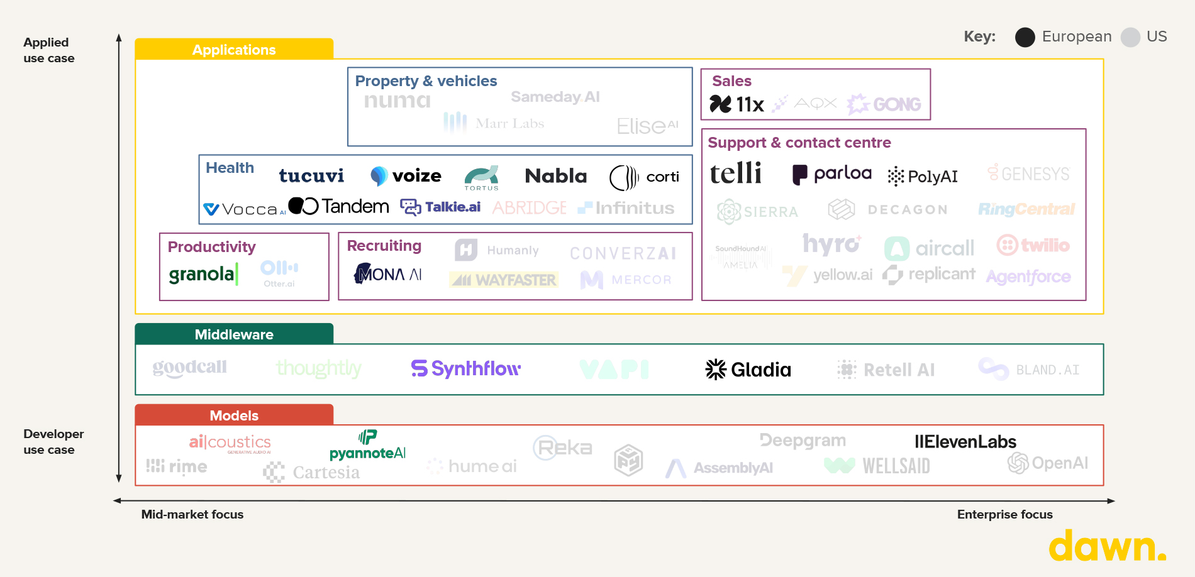This screenshot has height=577, width=1195.
Task: Click the corti logo
Action: (644, 177)
